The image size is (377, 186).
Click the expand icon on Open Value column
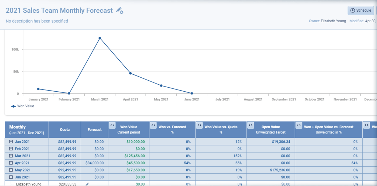point(251,125)
